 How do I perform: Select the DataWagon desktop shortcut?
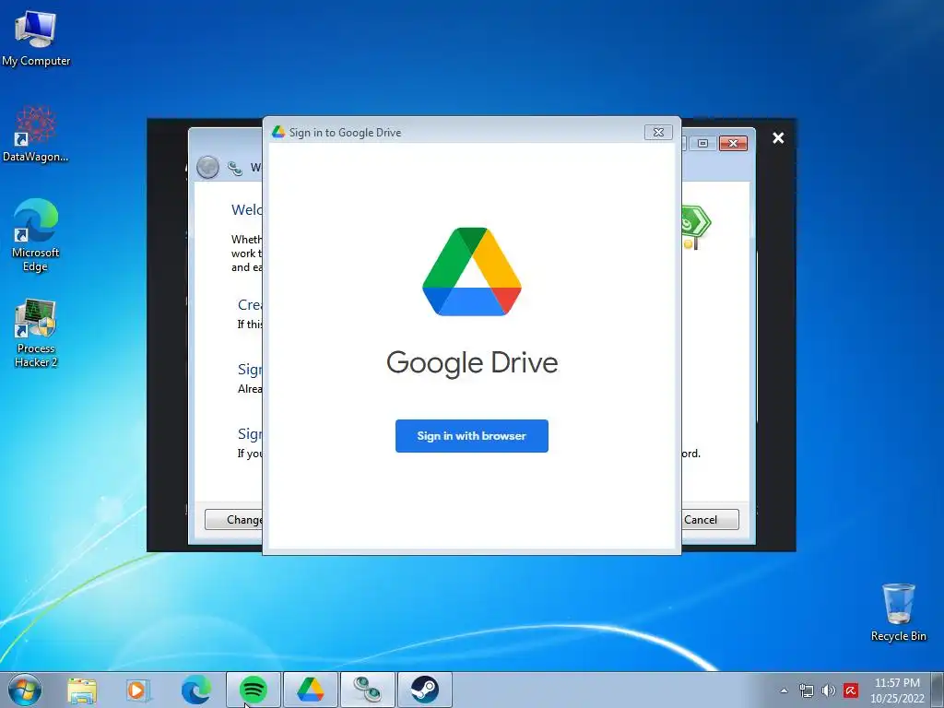36,135
